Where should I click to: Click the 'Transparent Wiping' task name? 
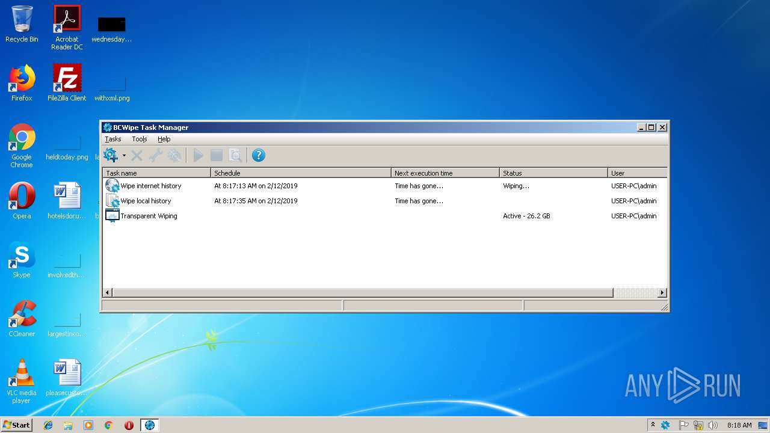(x=149, y=216)
